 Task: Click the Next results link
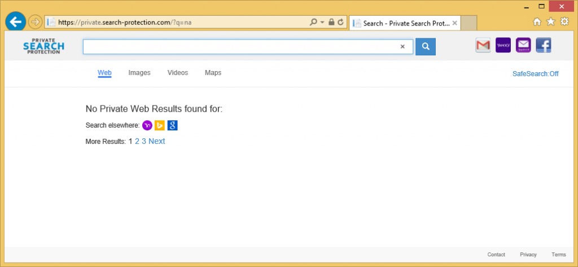coord(157,141)
